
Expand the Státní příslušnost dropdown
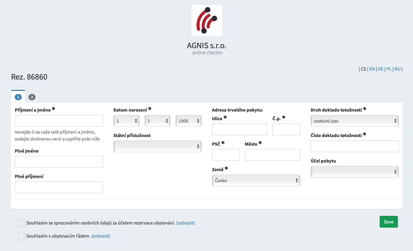point(157,146)
